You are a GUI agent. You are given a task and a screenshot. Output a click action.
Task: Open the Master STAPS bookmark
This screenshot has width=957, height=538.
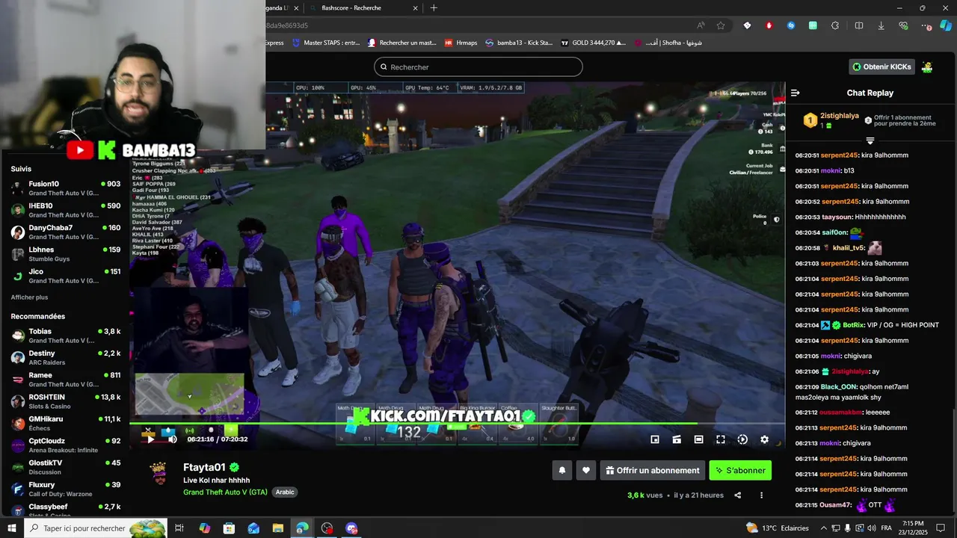pos(326,43)
